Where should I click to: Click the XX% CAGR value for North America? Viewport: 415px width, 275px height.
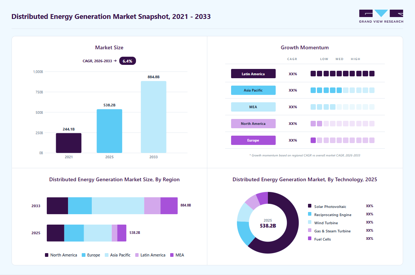[x=293, y=123]
